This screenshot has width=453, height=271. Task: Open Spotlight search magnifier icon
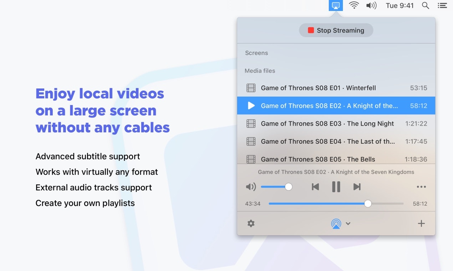(425, 5)
